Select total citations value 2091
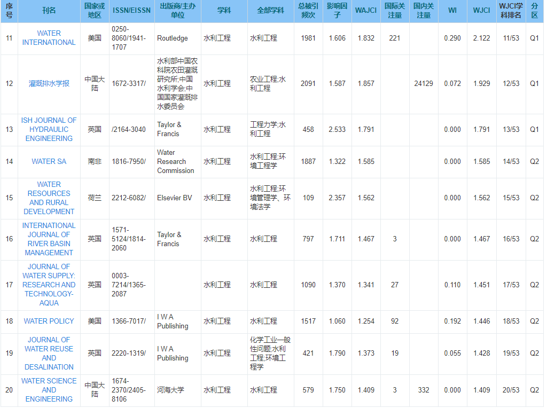547x408 pixels. (x=308, y=84)
